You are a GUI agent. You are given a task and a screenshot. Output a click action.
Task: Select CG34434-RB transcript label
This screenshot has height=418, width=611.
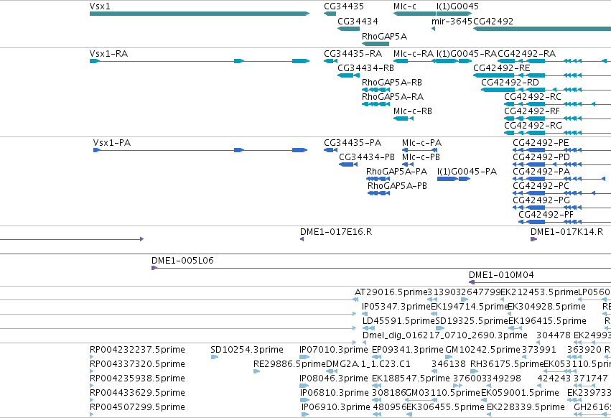(x=365, y=68)
